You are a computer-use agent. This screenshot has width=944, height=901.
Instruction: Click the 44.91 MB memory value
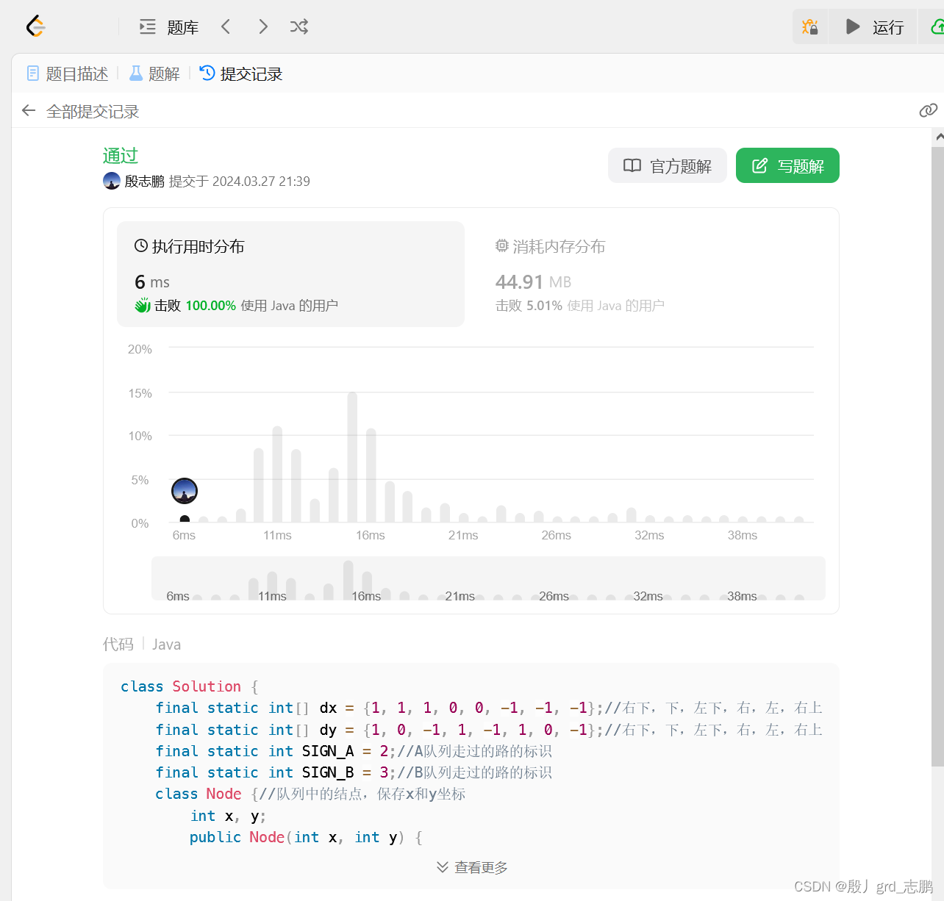click(x=533, y=281)
